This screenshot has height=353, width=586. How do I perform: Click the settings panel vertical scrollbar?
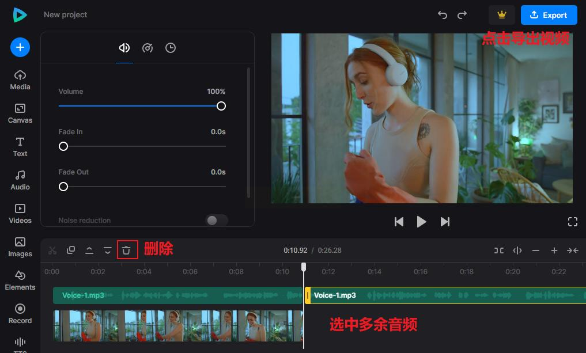pyautogui.click(x=248, y=132)
